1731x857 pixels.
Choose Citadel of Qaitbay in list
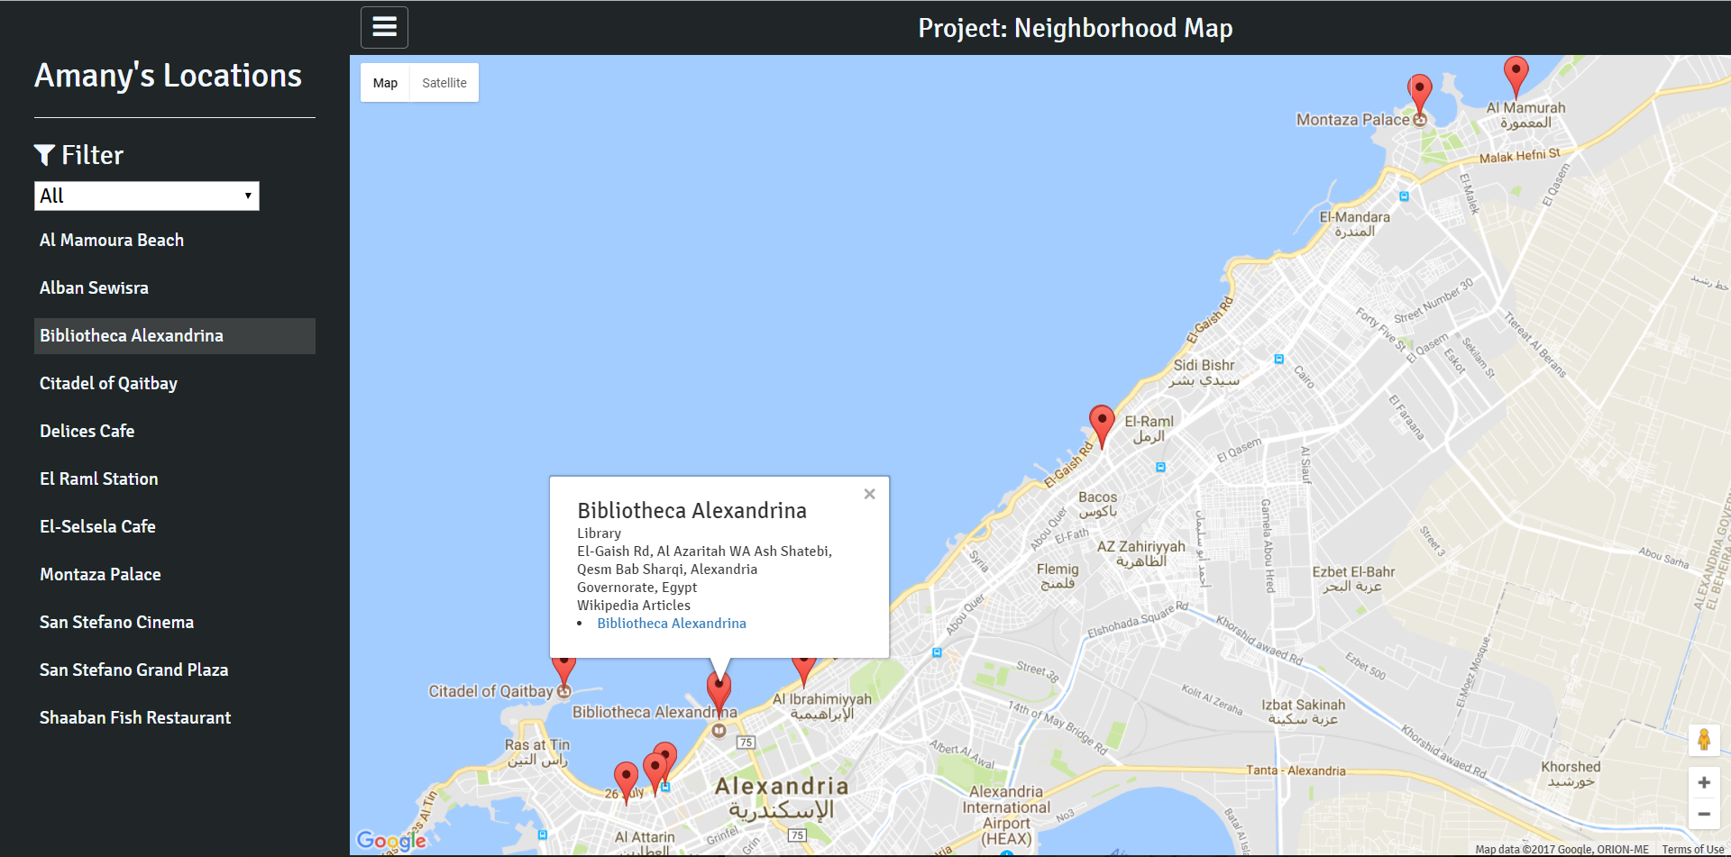coord(175,384)
